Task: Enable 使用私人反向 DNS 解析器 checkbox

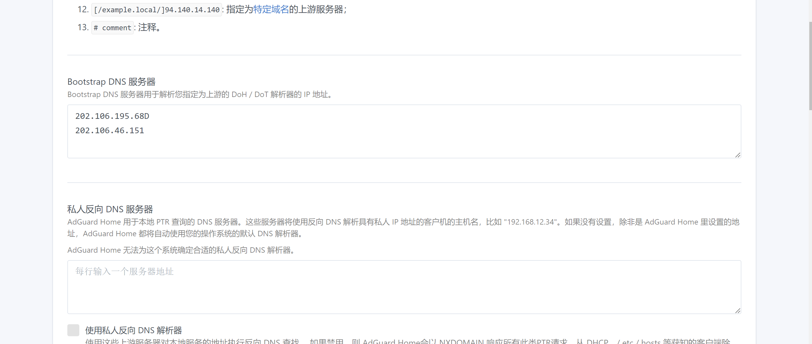Action: point(73,330)
